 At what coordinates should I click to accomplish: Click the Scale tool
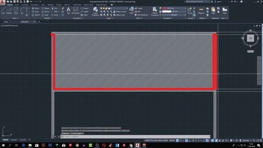(45, 15)
